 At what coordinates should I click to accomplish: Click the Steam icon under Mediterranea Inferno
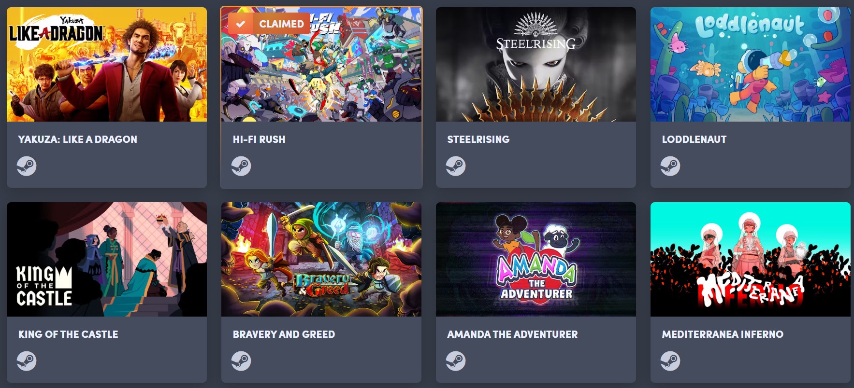tap(670, 361)
